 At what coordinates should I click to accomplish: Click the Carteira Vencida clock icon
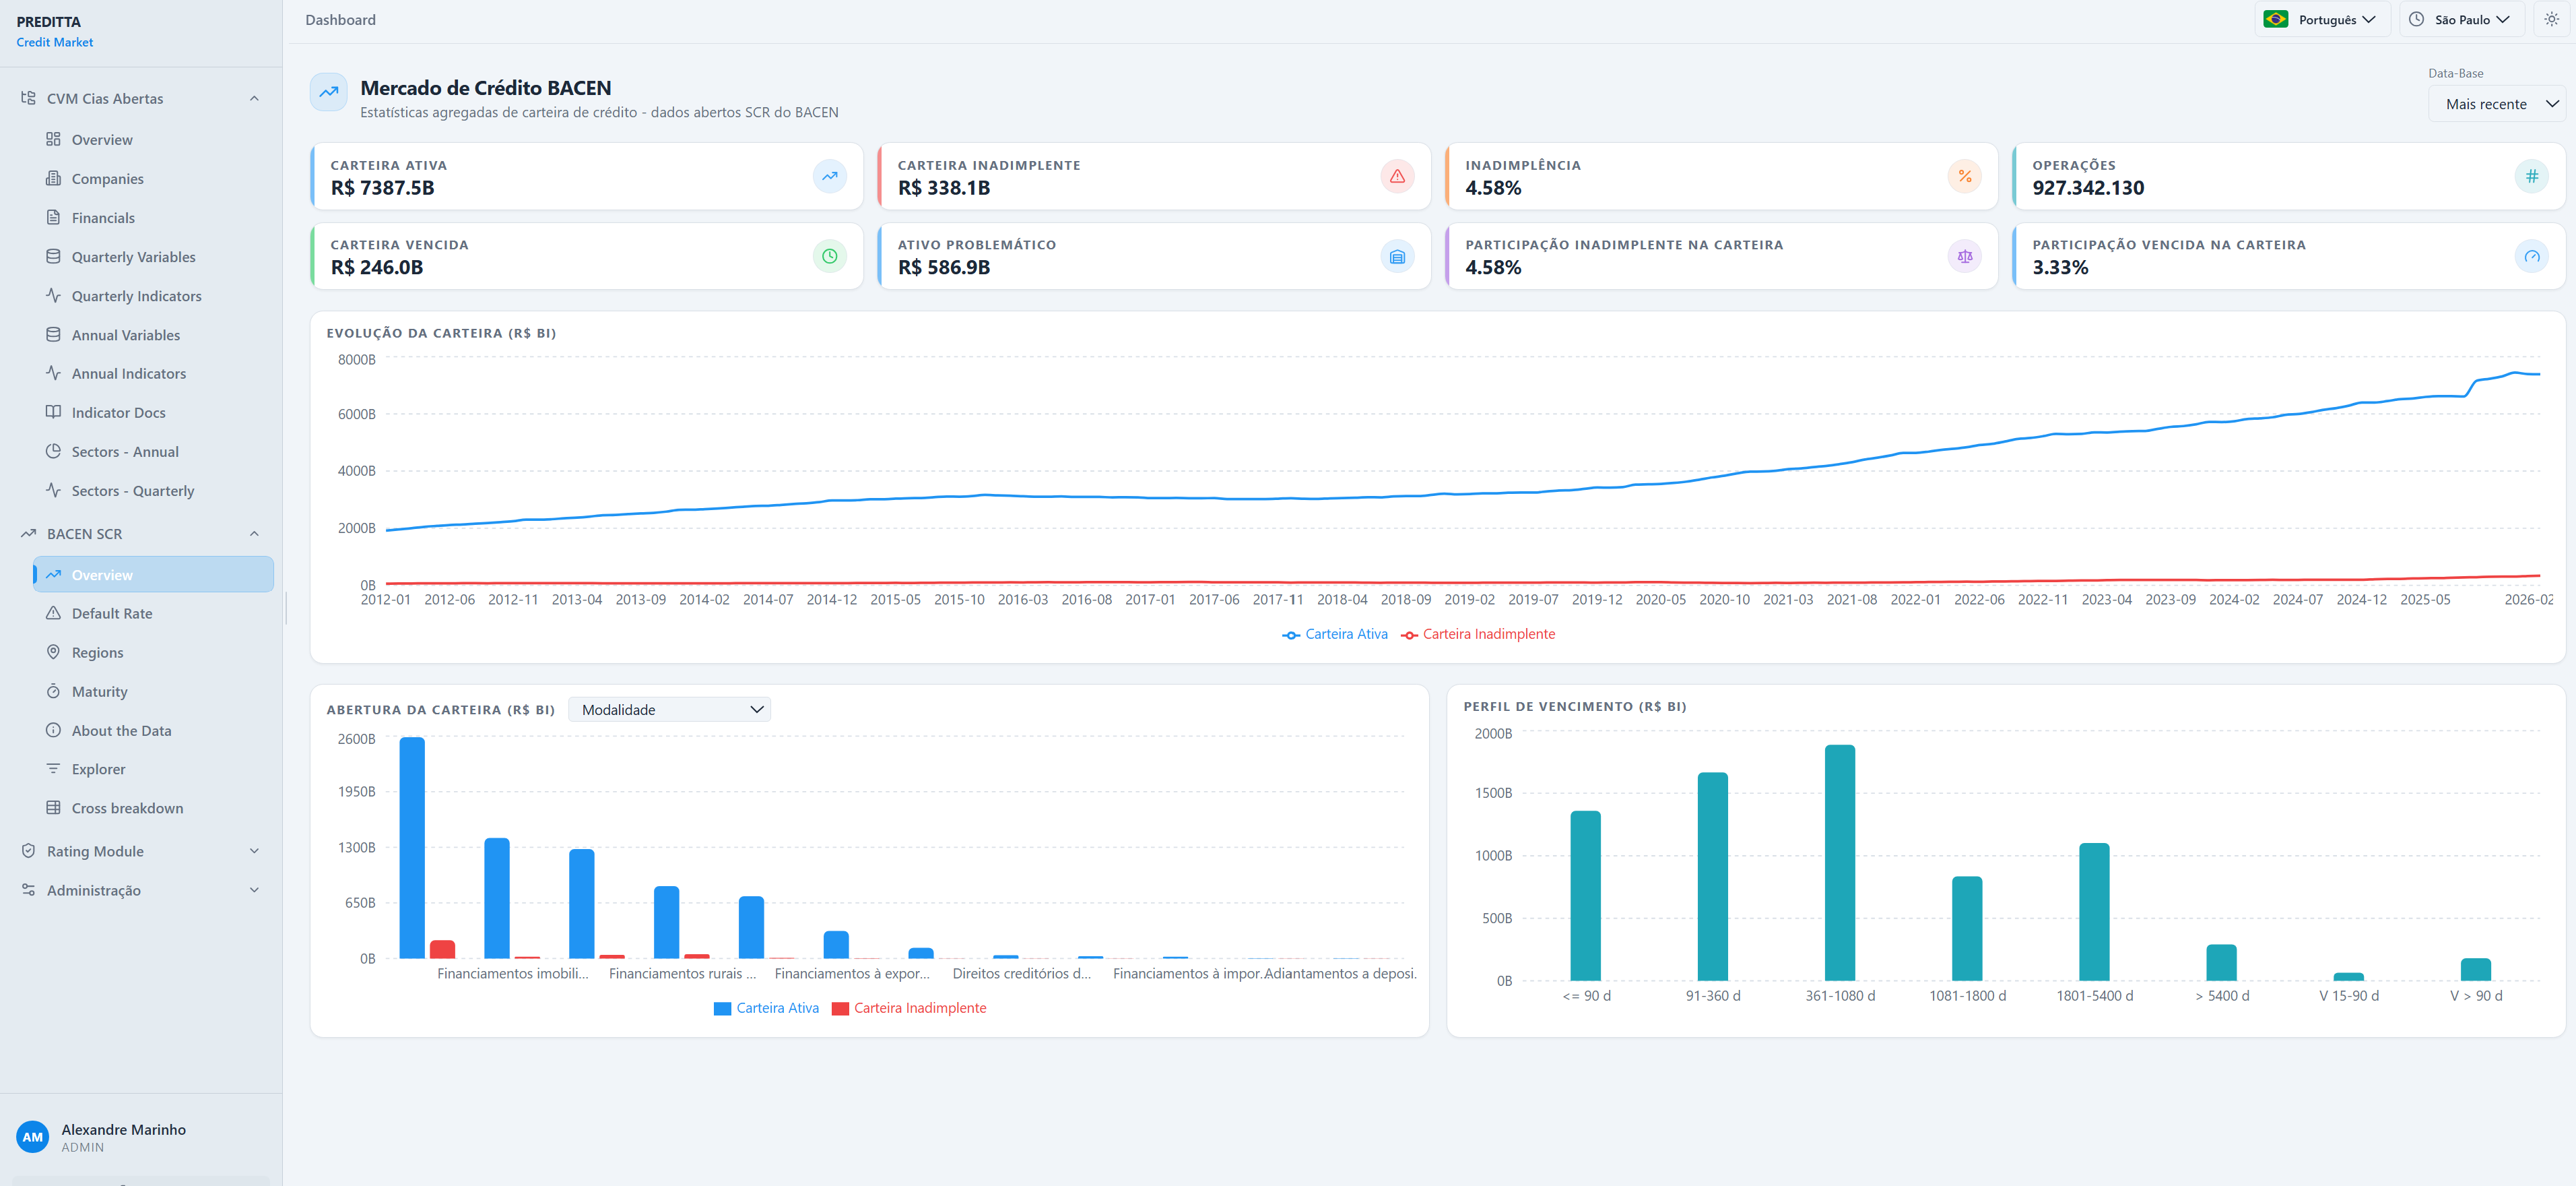tap(829, 256)
